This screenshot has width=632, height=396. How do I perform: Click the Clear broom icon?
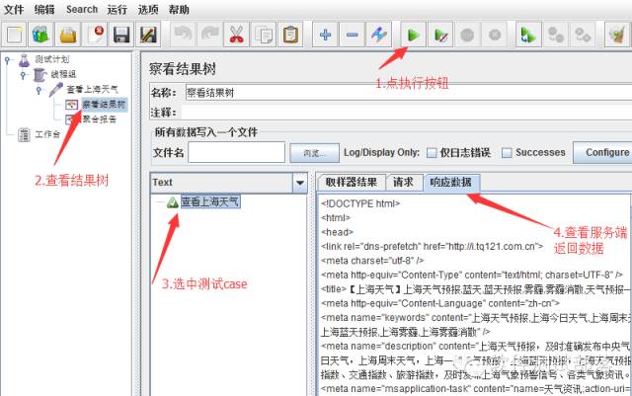(x=616, y=35)
